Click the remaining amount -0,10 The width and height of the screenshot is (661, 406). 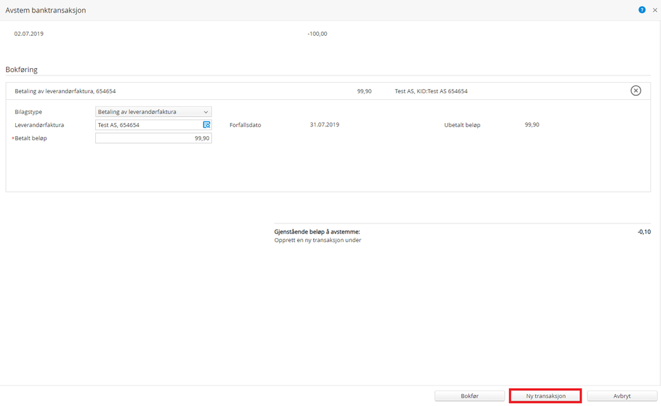coord(644,232)
